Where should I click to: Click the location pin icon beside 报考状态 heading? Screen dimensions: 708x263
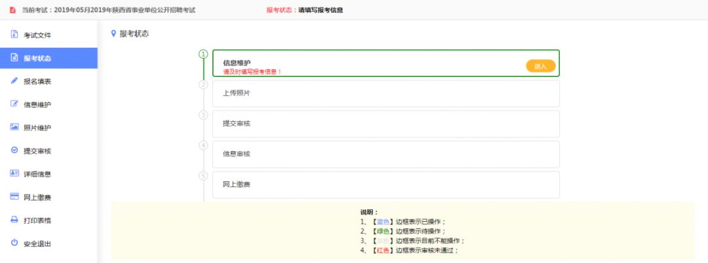coord(113,33)
